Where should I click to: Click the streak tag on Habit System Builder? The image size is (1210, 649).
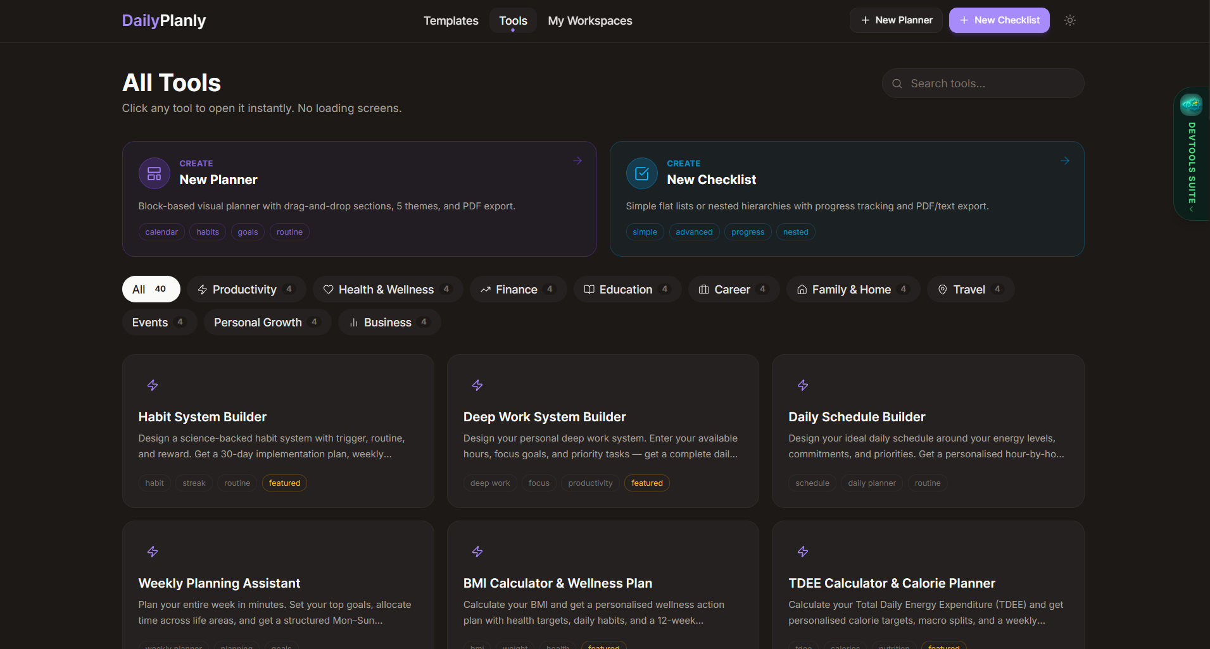tap(194, 483)
